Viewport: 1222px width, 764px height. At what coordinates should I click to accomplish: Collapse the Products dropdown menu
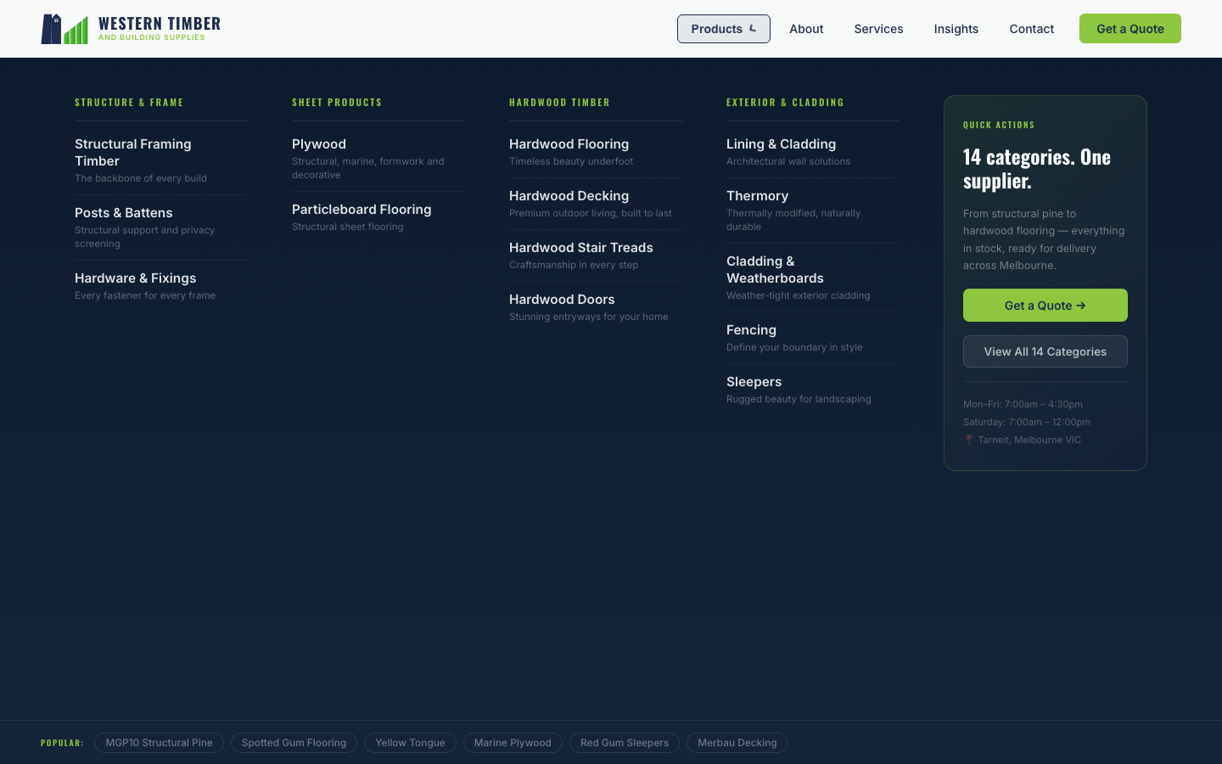pos(723,29)
